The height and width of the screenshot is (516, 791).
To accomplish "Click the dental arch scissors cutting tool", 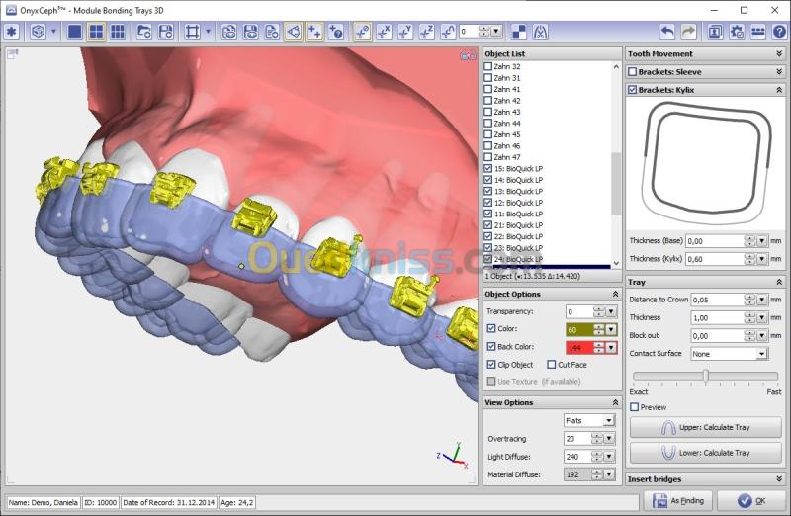I will (x=540, y=32).
